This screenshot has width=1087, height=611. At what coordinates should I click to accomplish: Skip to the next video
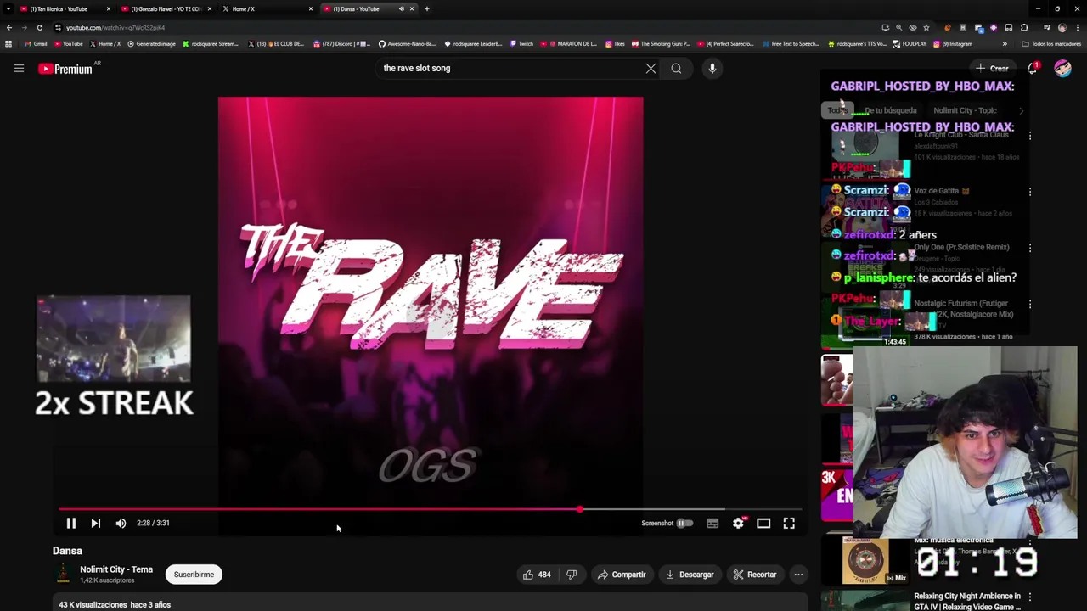(x=96, y=524)
